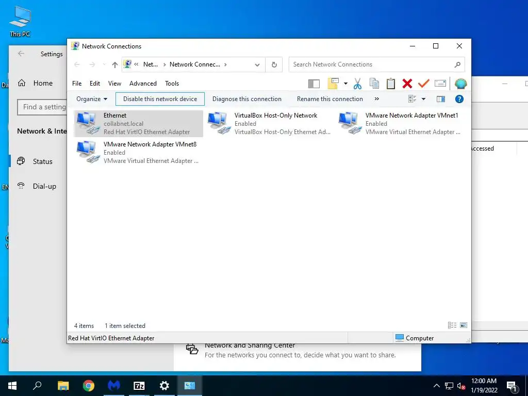The image size is (528, 396).
Task: Click the red X Delete icon
Action: coord(407,84)
